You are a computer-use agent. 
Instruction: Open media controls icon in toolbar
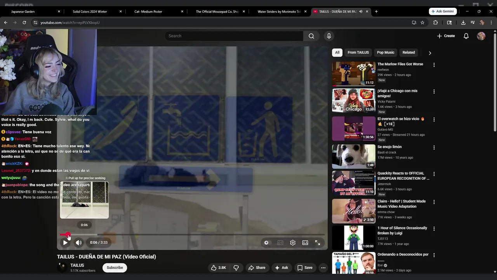[x=473, y=23]
